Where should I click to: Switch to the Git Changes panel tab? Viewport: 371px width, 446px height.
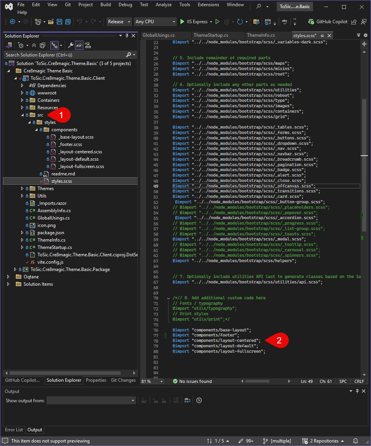pos(123,380)
